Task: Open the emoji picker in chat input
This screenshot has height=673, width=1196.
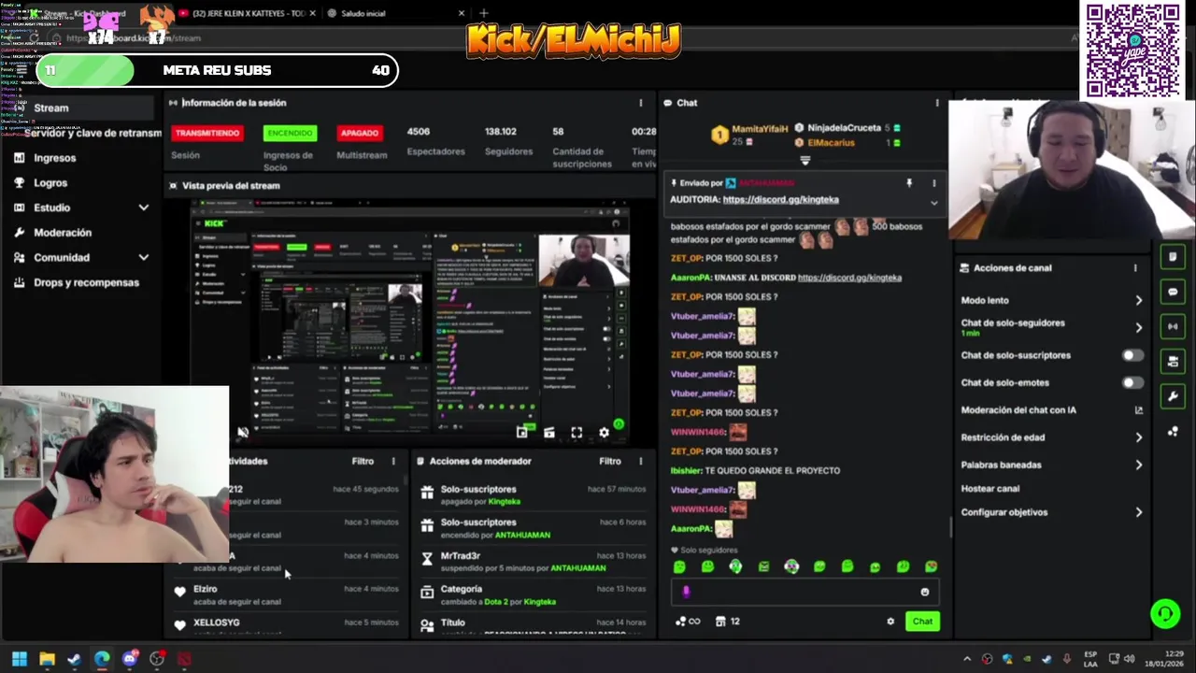Action: (925, 592)
